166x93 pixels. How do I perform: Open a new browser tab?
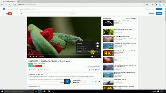point(19,1)
